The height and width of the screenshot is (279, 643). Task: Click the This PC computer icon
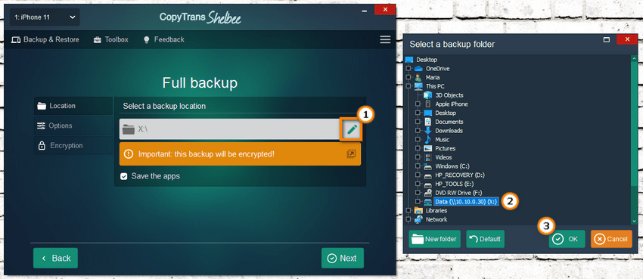418,86
